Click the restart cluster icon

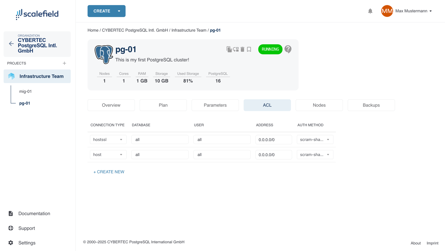(236, 49)
